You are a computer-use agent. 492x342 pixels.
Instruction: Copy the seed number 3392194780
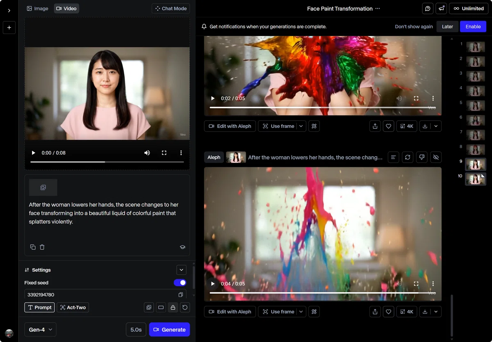pyautogui.click(x=180, y=295)
